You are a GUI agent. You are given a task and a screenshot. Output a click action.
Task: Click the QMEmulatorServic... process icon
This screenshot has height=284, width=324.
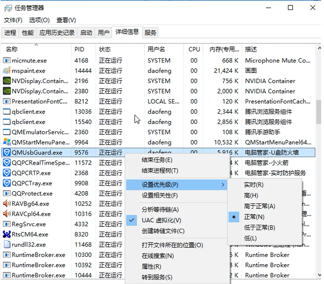click(7, 132)
